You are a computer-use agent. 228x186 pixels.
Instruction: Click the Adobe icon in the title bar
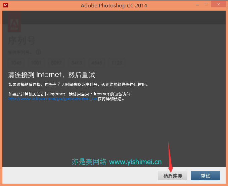(x=6, y=5)
